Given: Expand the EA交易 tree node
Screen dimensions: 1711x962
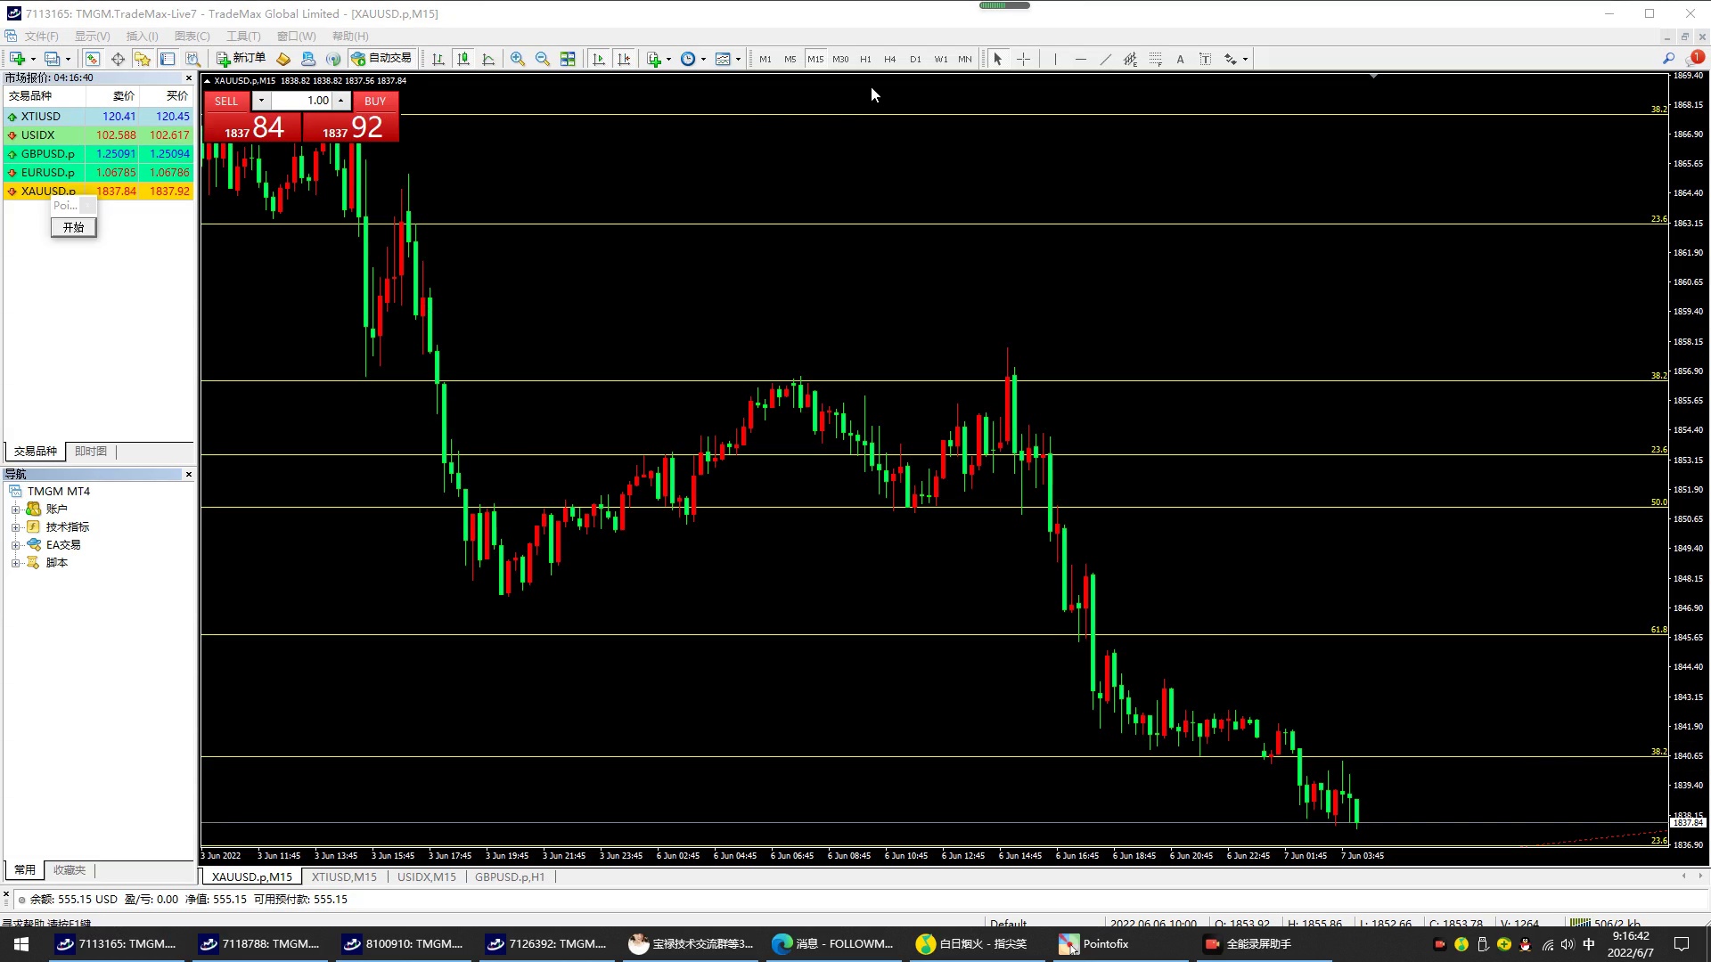Looking at the screenshot, I should coord(15,545).
